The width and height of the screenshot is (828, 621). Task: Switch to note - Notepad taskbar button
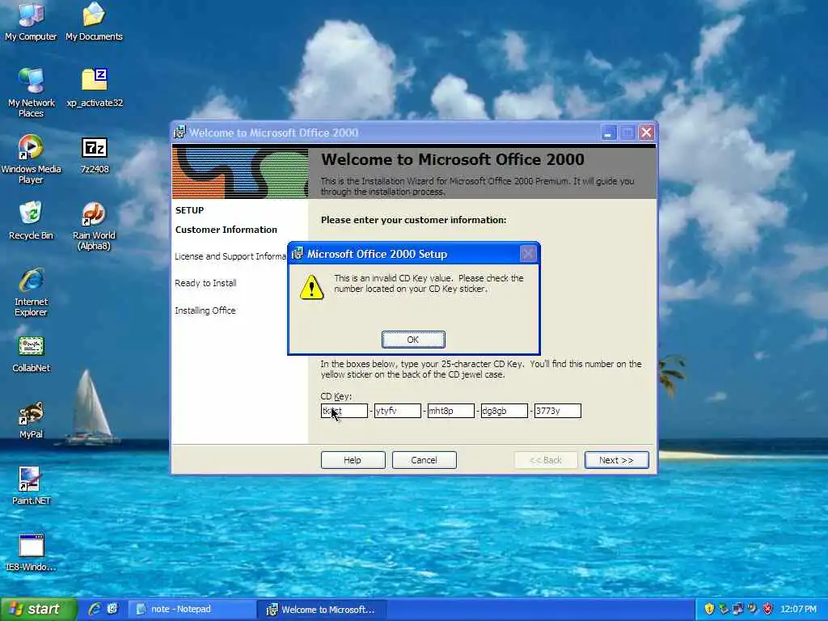(x=192, y=609)
